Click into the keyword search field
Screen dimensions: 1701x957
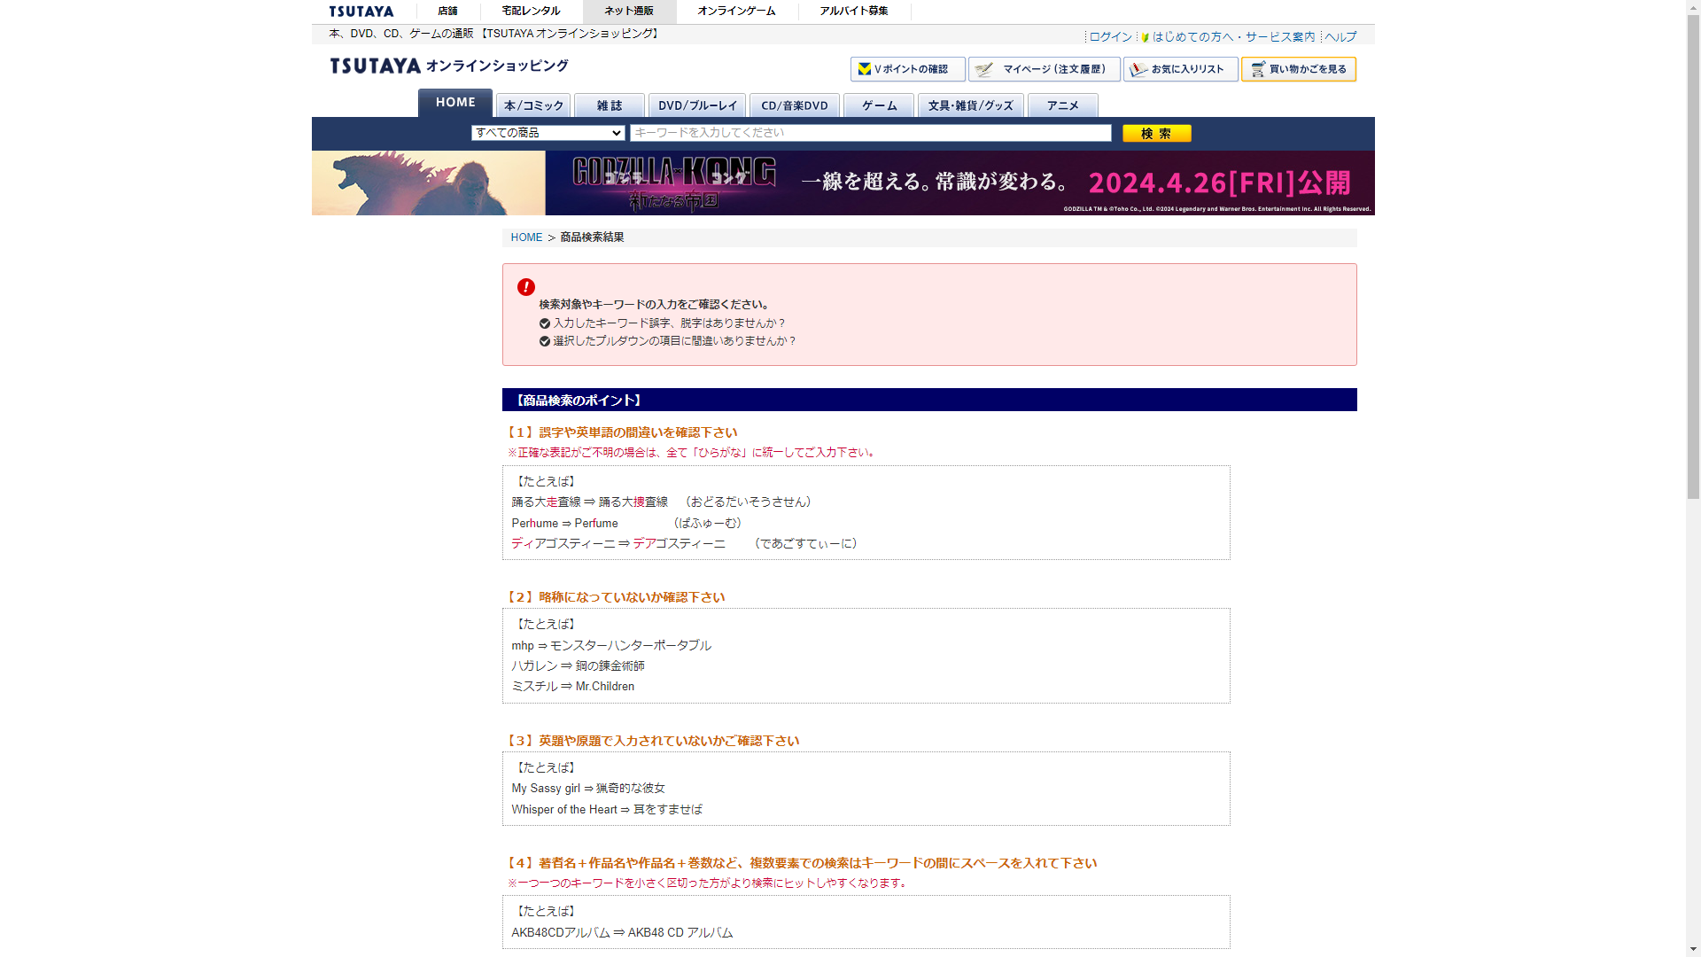pyautogui.click(x=870, y=133)
